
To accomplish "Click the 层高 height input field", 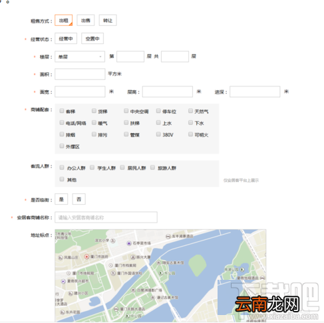I will click(168, 92).
